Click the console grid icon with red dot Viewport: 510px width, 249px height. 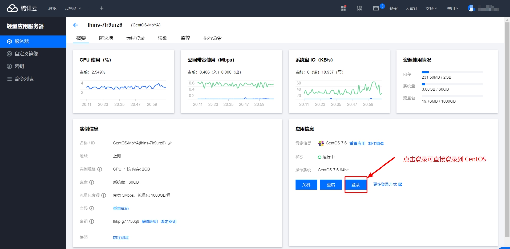pyautogui.click(x=343, y=8)
